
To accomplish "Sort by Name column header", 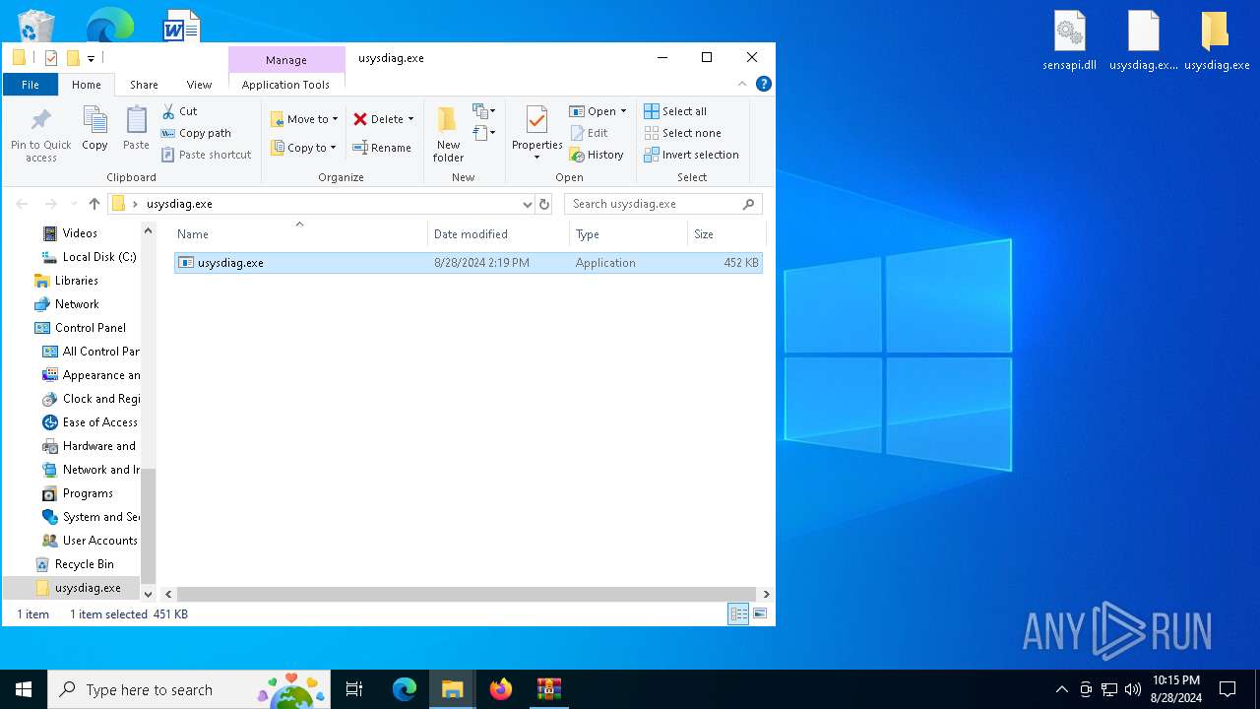I will 300,234.
